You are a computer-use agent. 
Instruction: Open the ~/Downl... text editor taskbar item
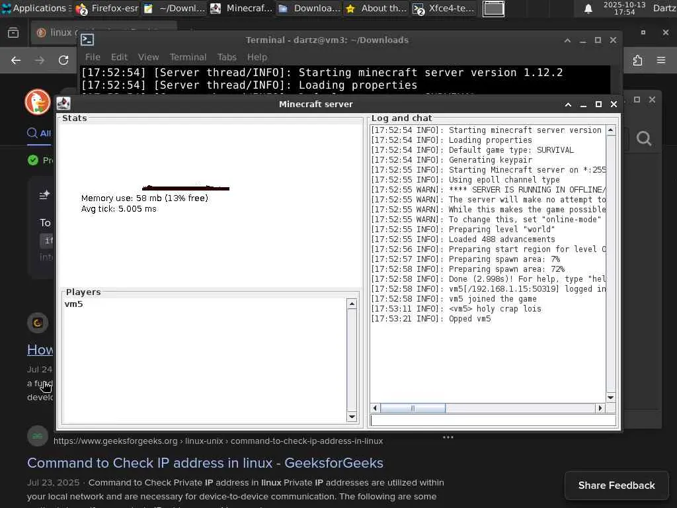[175, 8]
